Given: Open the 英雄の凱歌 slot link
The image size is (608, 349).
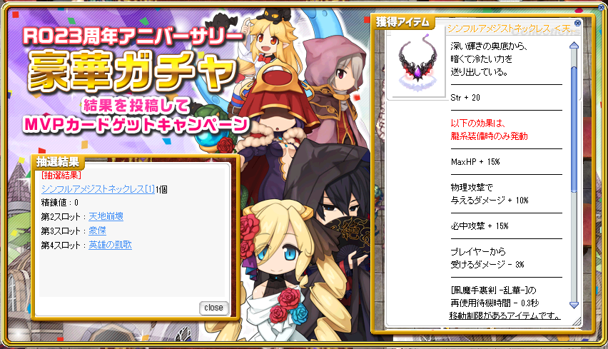Looking at the screenshot, I should point(110,245).
